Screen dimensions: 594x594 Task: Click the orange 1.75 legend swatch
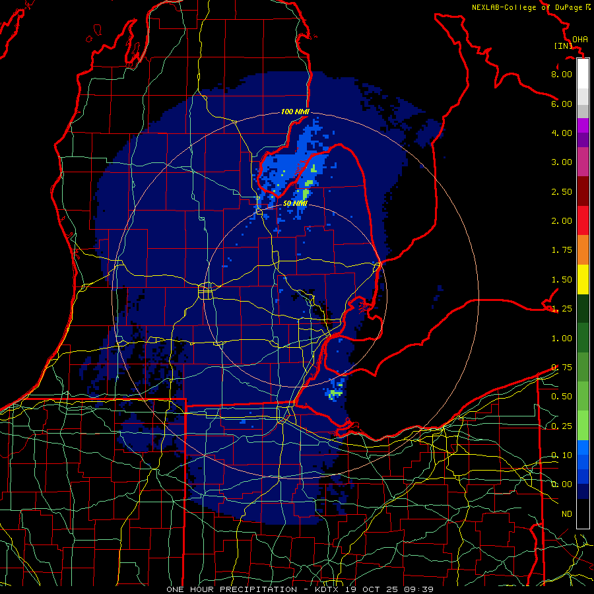[583, 250]
